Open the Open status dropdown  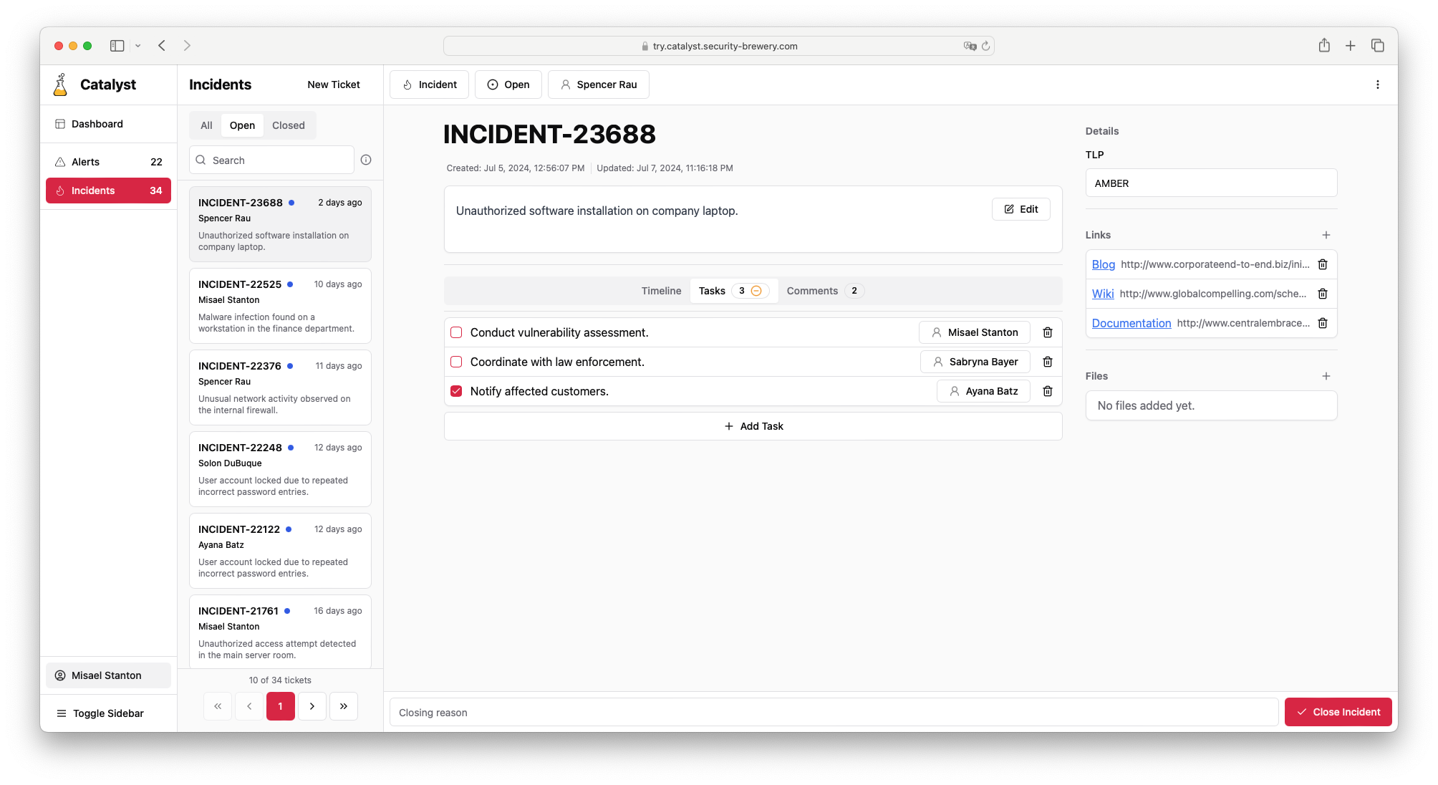point(508,85)
